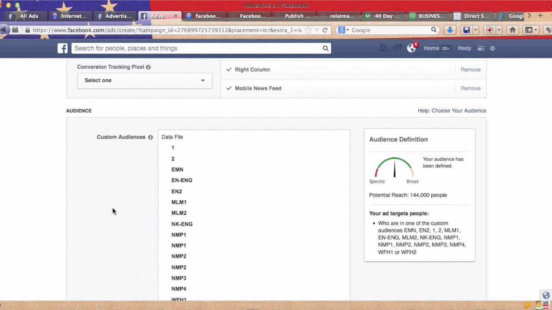Select custom audience 'EN2'
Image resolution: width=552 pixels, height=310 pixels.
click(x=176, y=192)
